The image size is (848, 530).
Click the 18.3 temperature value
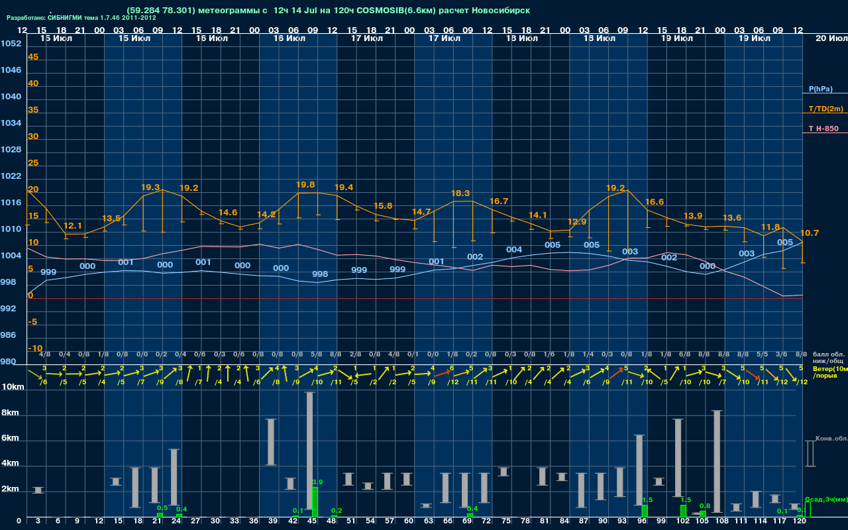tap(460, 193)
